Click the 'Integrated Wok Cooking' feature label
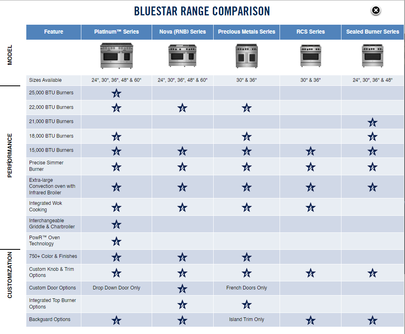Image resolution: width=405 pixels, height=334 pixels. point(46,206)
